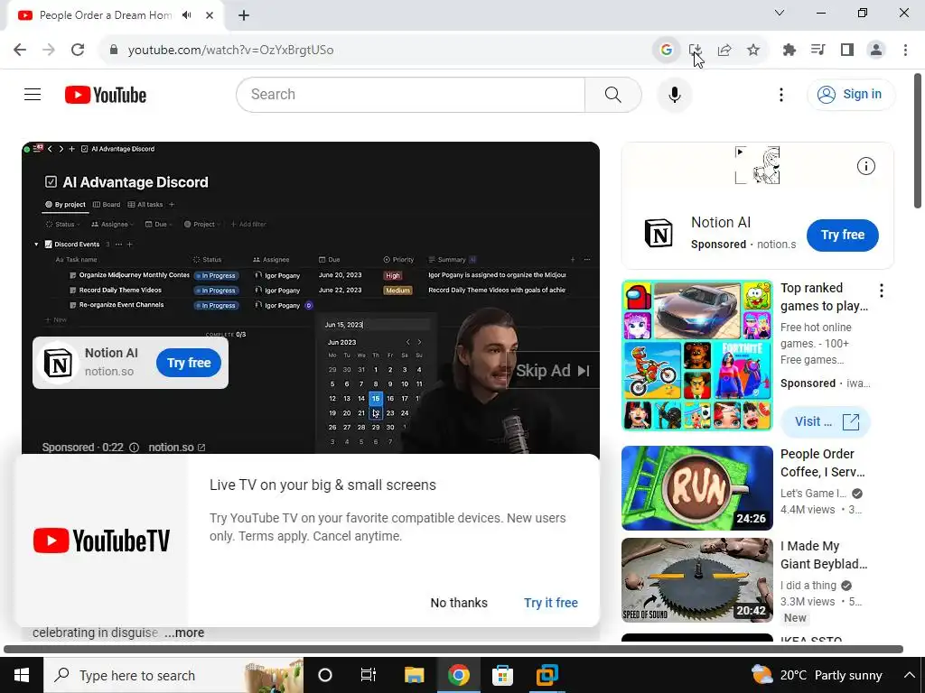Click the 'People Order Coffee, I Serv…' title

pos(823,463)
